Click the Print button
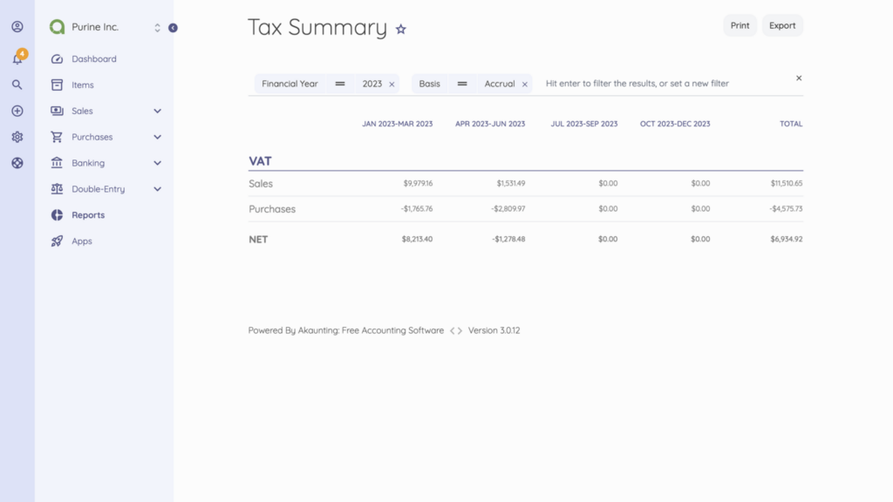The height and width of the screenshot is (502, 893). (740, 25)
